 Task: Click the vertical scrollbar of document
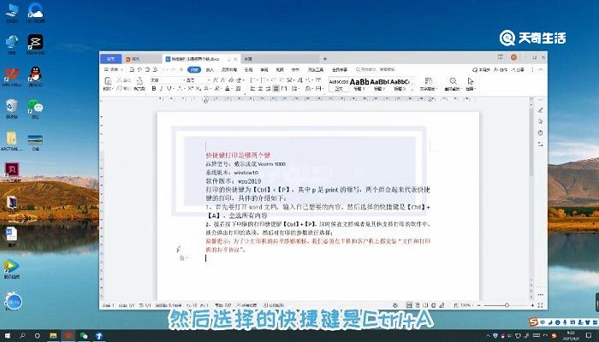pyautogui.click(x=531, y=142)
